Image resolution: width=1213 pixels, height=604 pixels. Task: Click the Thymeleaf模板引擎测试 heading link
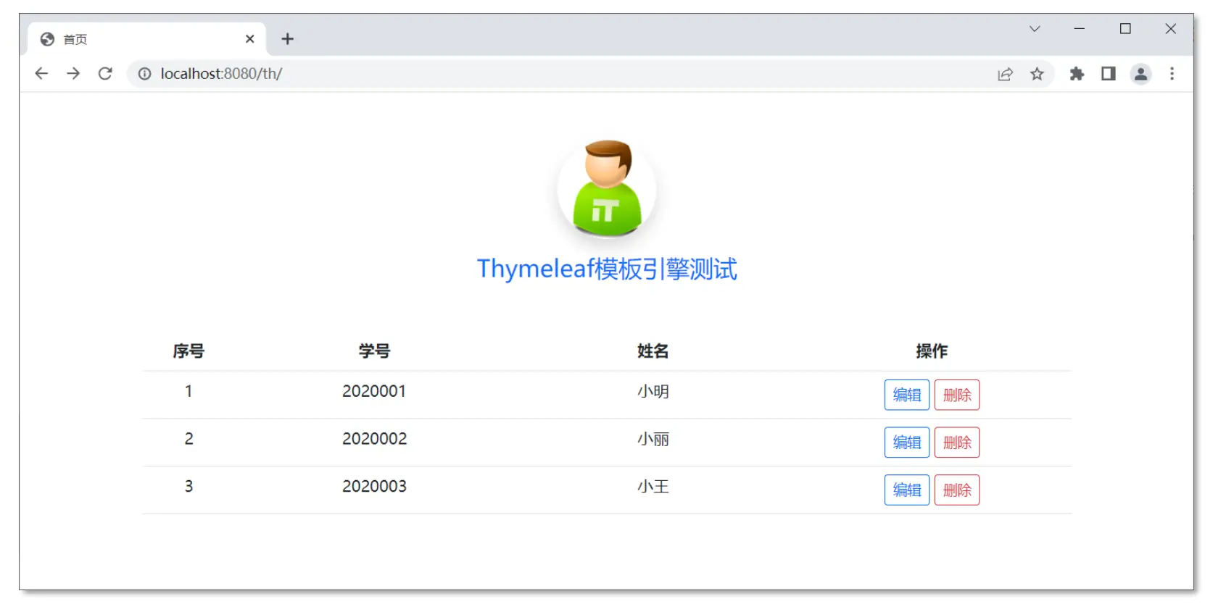[x=607, y=269]
